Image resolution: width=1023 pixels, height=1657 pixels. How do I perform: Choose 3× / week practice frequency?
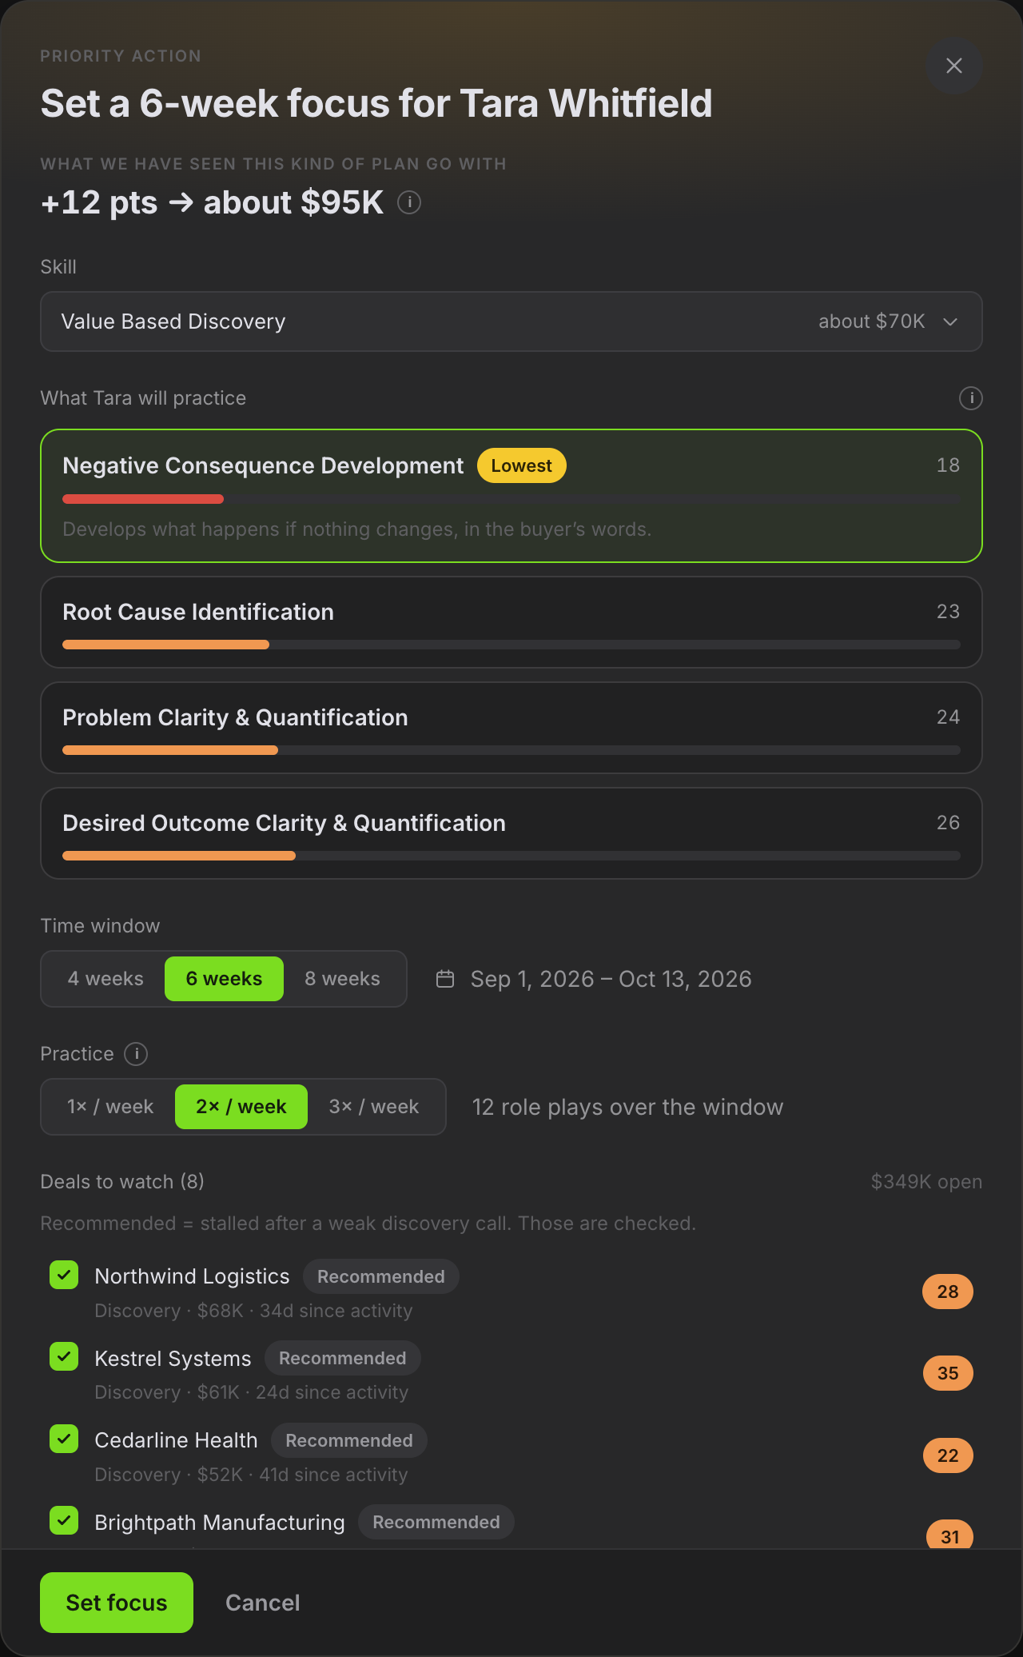coord(374,1107)
